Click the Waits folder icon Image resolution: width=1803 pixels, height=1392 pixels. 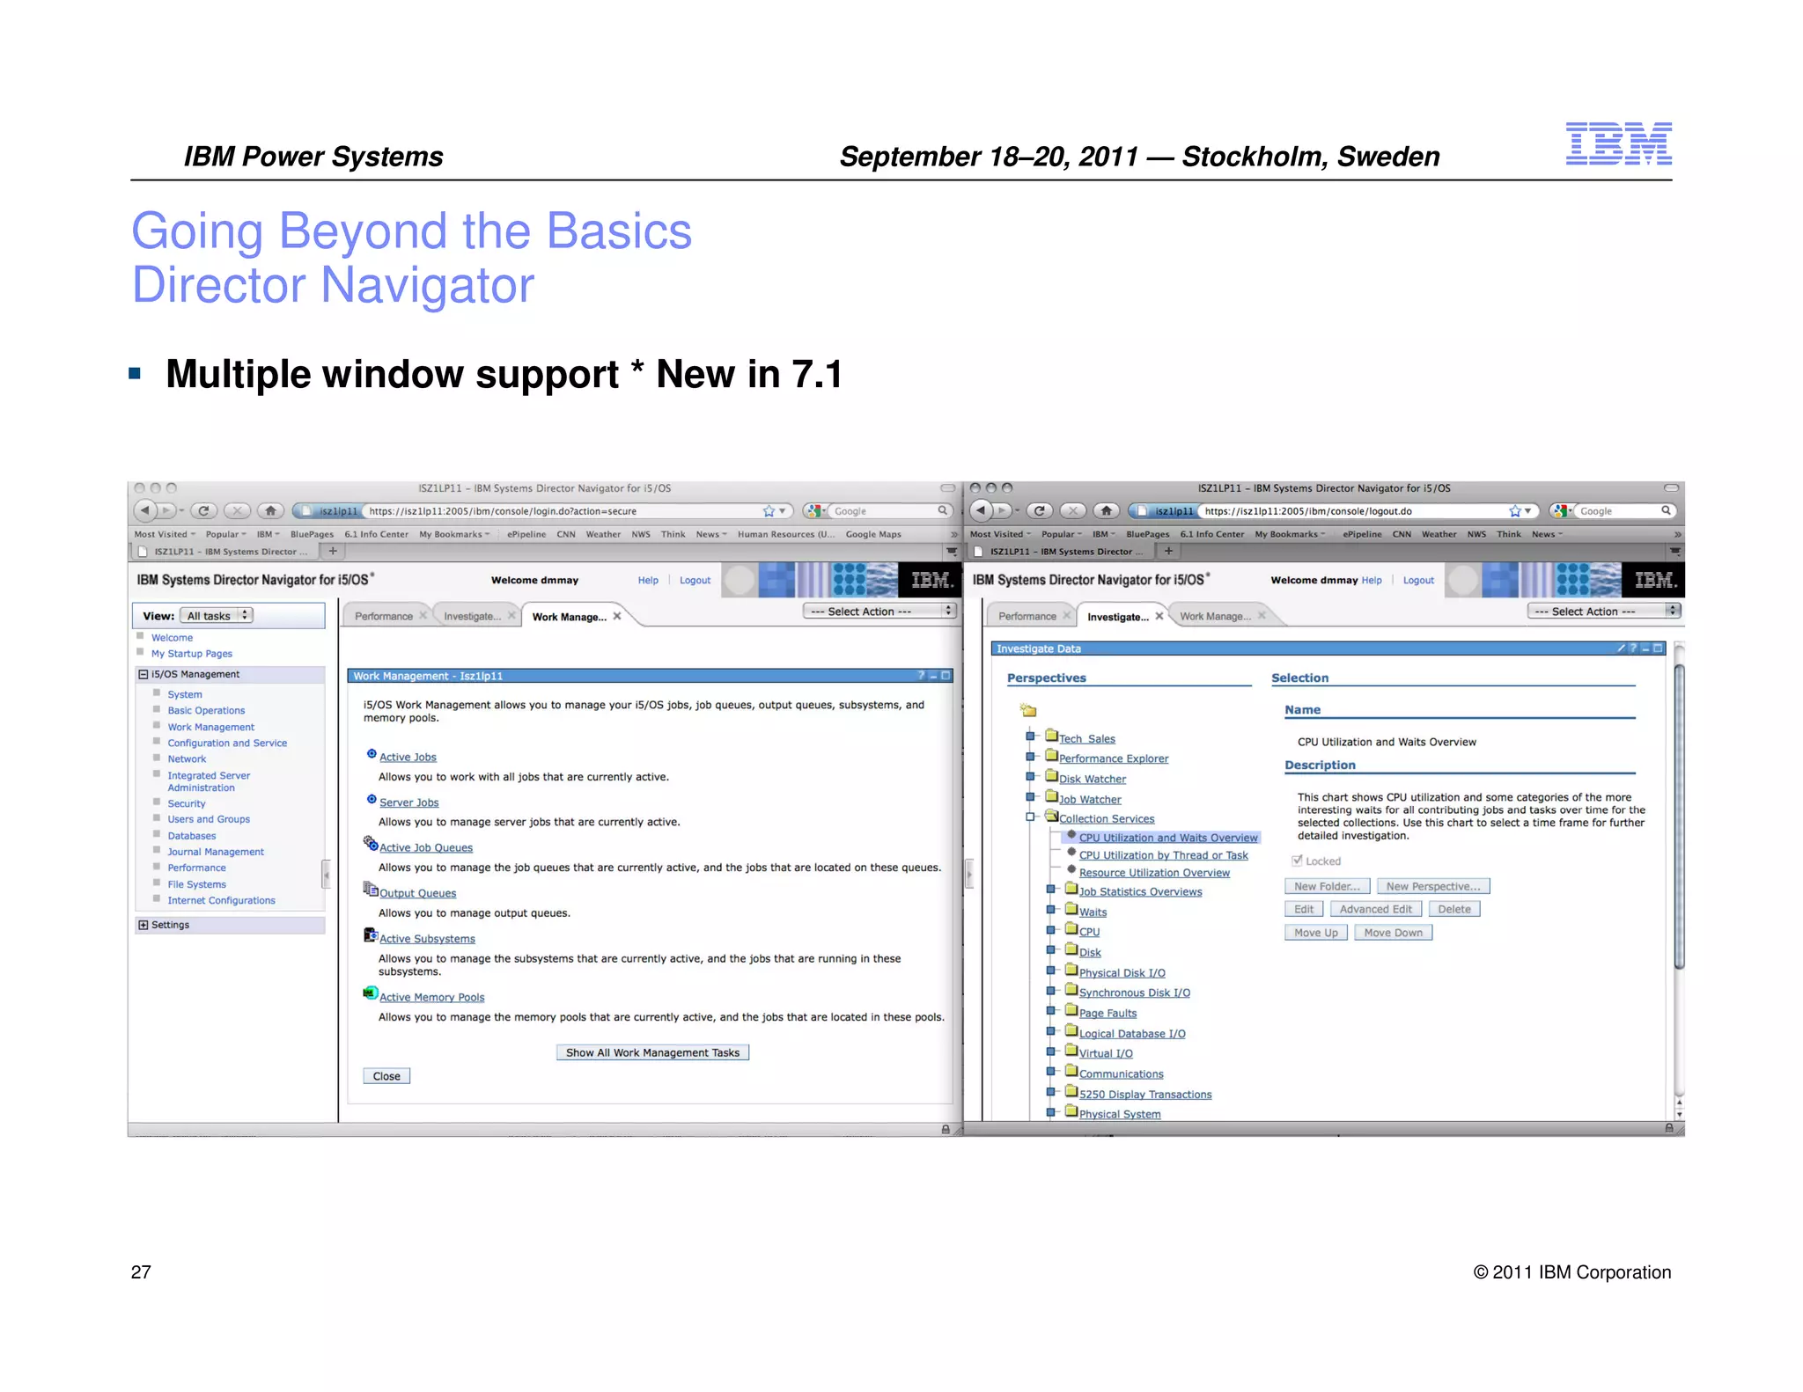coord(1071,908)
